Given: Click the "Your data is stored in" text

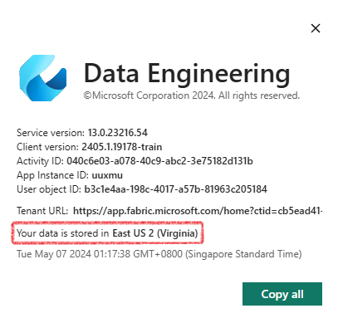Looking at the screenshot, I should point(62,233).
